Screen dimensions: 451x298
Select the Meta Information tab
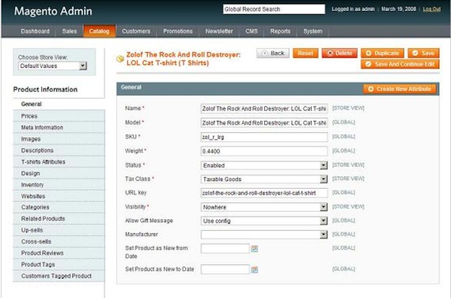point(59,127)
